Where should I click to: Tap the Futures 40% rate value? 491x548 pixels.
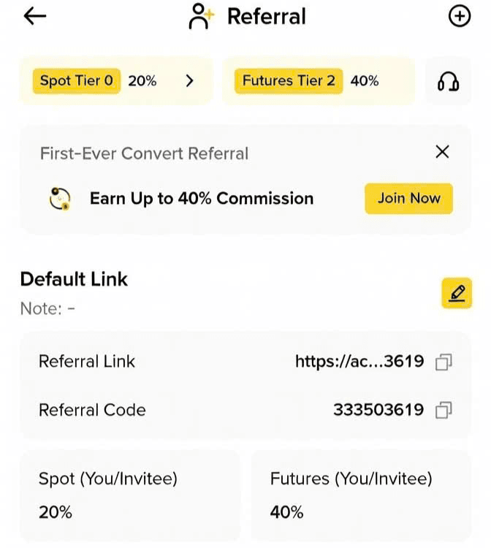(x=286, y=512)
